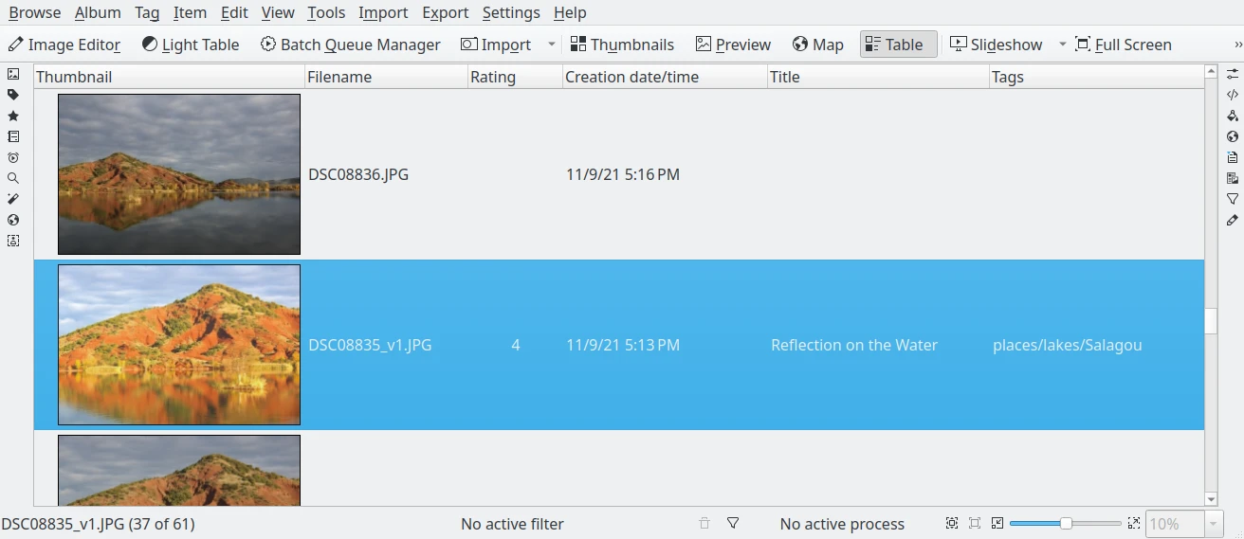Open the Timeline clock panel in left sidebar
1244x539 pixels.
click(x=13, y=157)
